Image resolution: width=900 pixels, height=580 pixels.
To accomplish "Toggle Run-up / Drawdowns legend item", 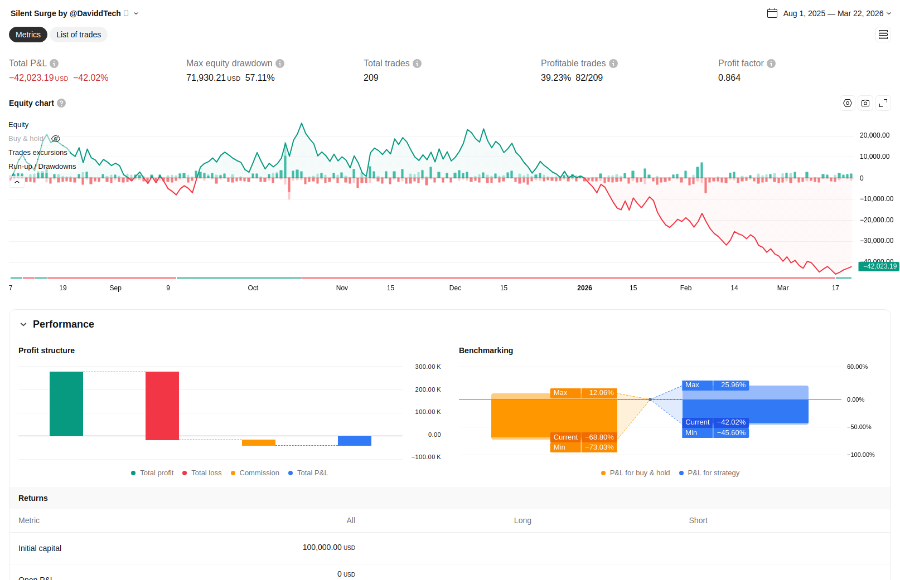I will 42,167.
